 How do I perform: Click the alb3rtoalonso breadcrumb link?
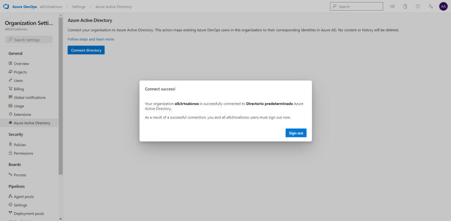51,7
